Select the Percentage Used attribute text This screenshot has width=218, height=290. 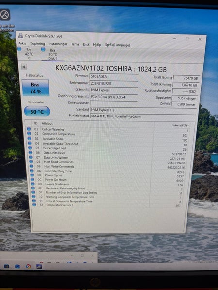click(54, 148)
